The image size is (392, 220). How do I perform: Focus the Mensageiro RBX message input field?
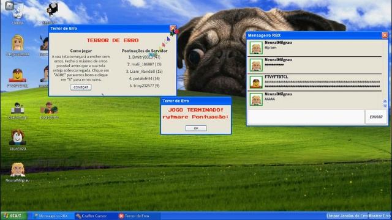pos(306,117)
